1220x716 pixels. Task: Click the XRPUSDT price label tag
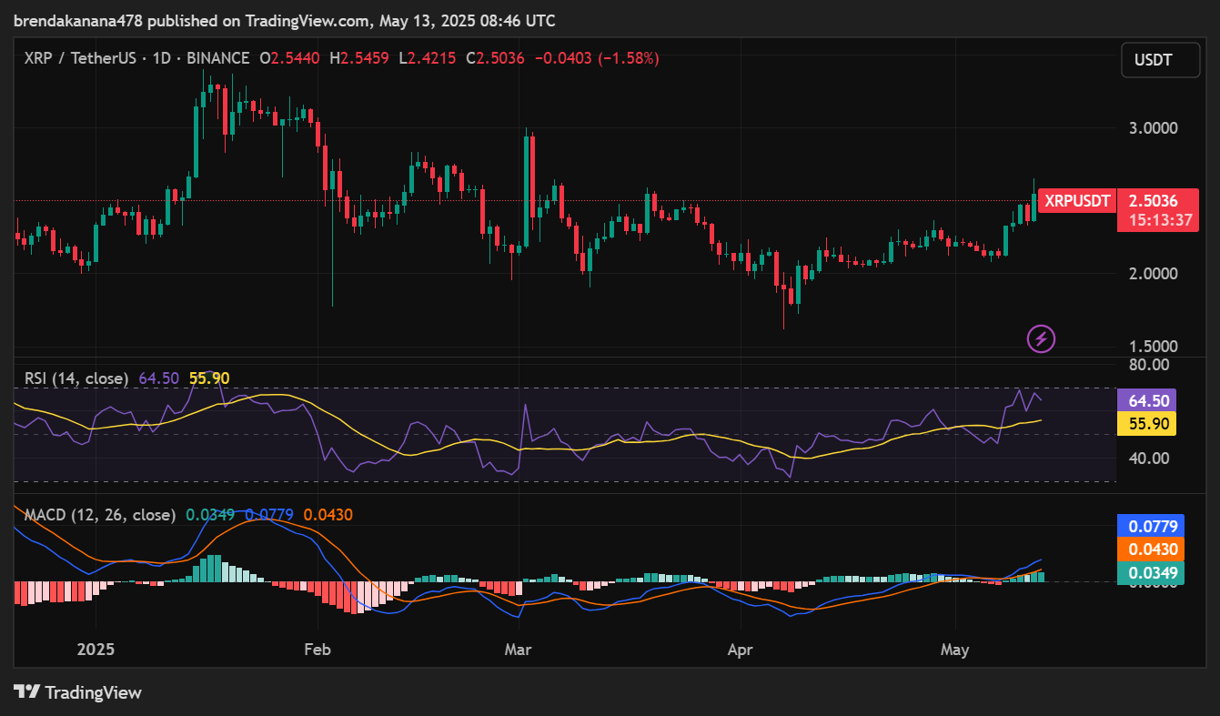(x=1077, y=201)
